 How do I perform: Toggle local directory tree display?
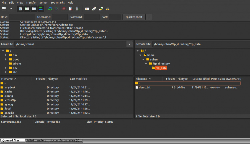(27, 9)
